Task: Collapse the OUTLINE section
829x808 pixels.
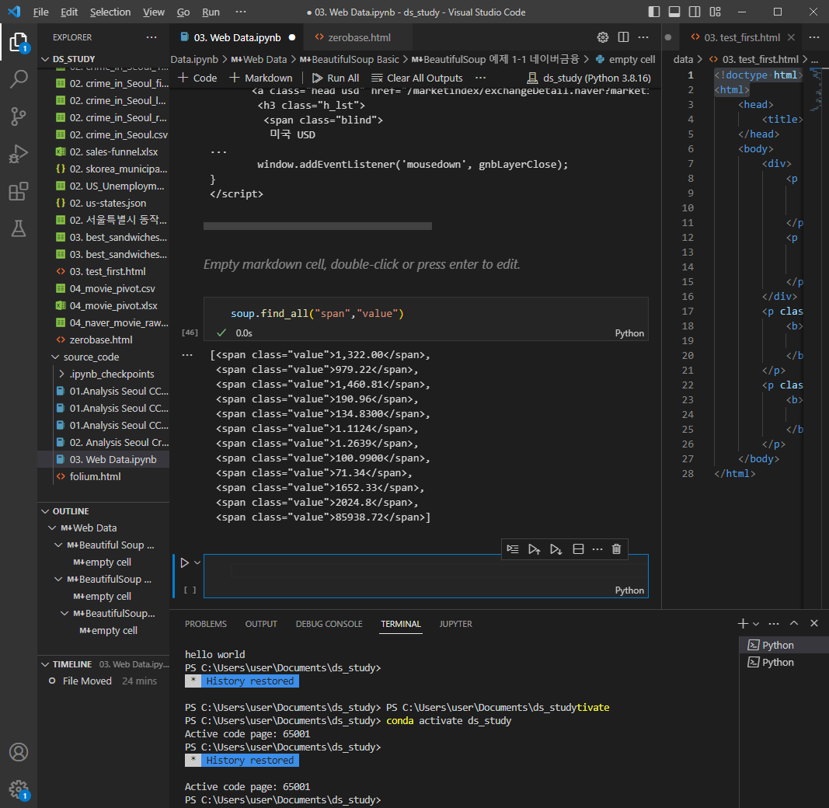Action: tap(46, 511)
